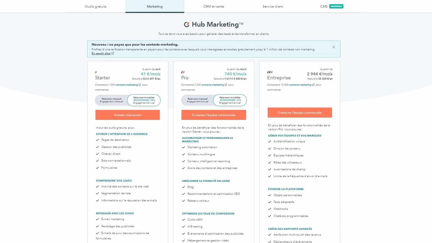Select Paiement immédiat for Starter plan

144,100
